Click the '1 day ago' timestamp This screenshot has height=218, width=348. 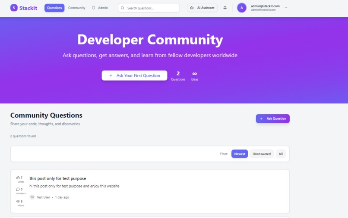[x=62, y=197]
